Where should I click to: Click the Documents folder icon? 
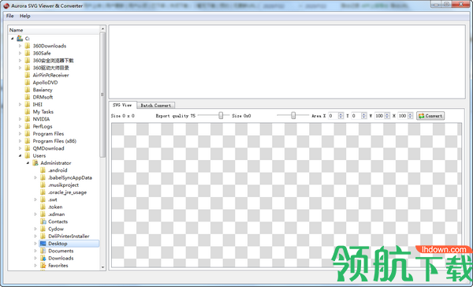pyautogui.click(x=43, y=251)
